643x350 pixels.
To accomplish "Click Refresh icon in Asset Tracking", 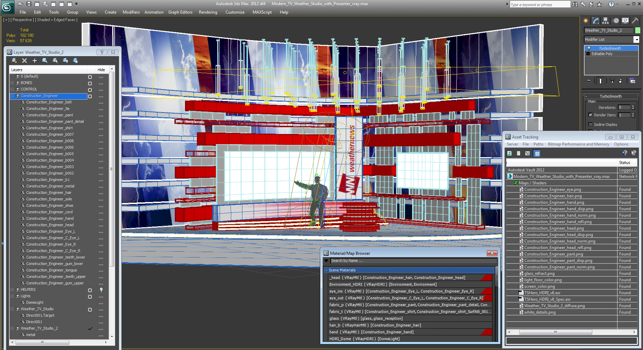I will (x=509, y=153).
